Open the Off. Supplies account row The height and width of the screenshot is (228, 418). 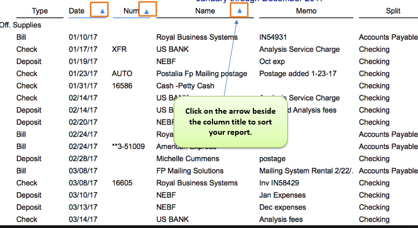pos(20,25)
